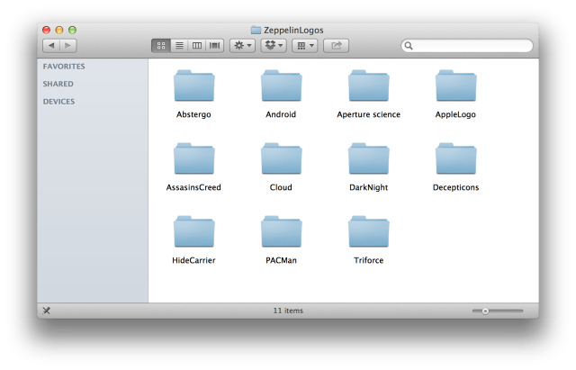Click the "11 items" status text
The height and width of the screenshot is (370, 576).
click(288, 311)
